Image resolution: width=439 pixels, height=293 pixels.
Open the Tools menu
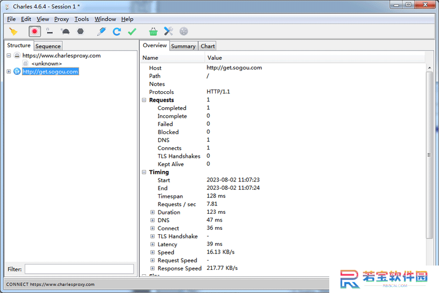click(81, 19)
